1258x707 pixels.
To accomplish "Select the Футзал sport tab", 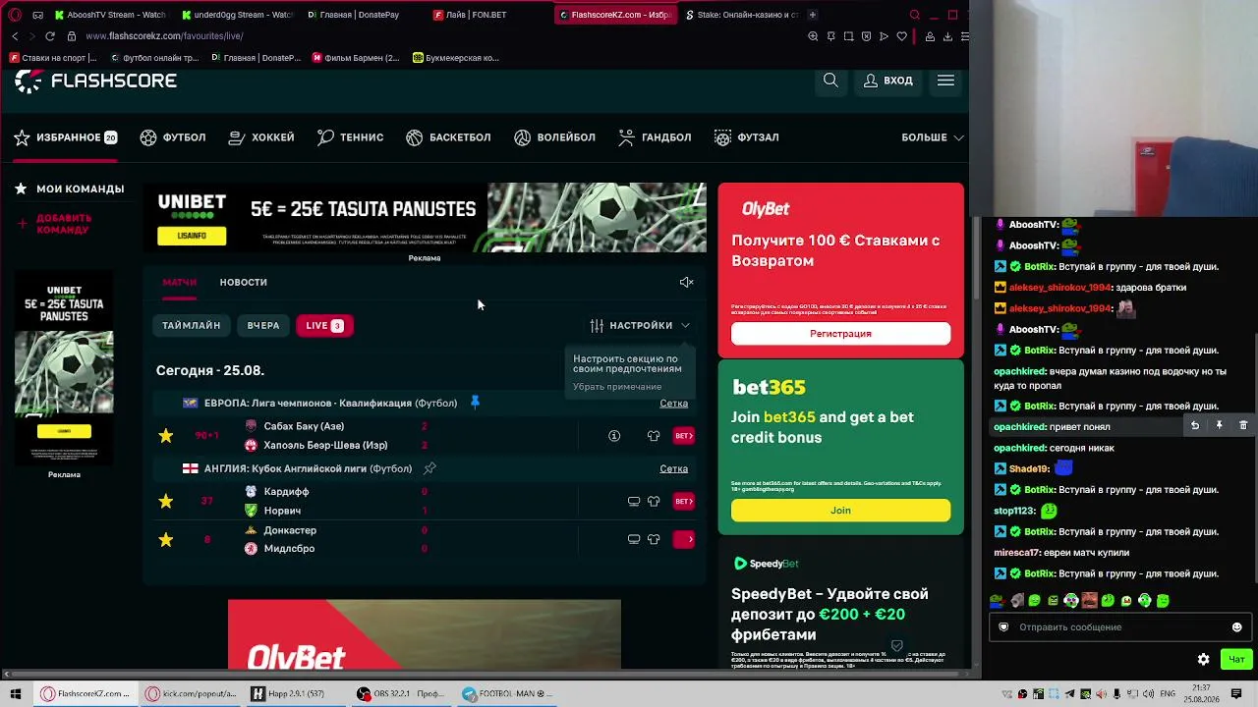I will [747, 137].
